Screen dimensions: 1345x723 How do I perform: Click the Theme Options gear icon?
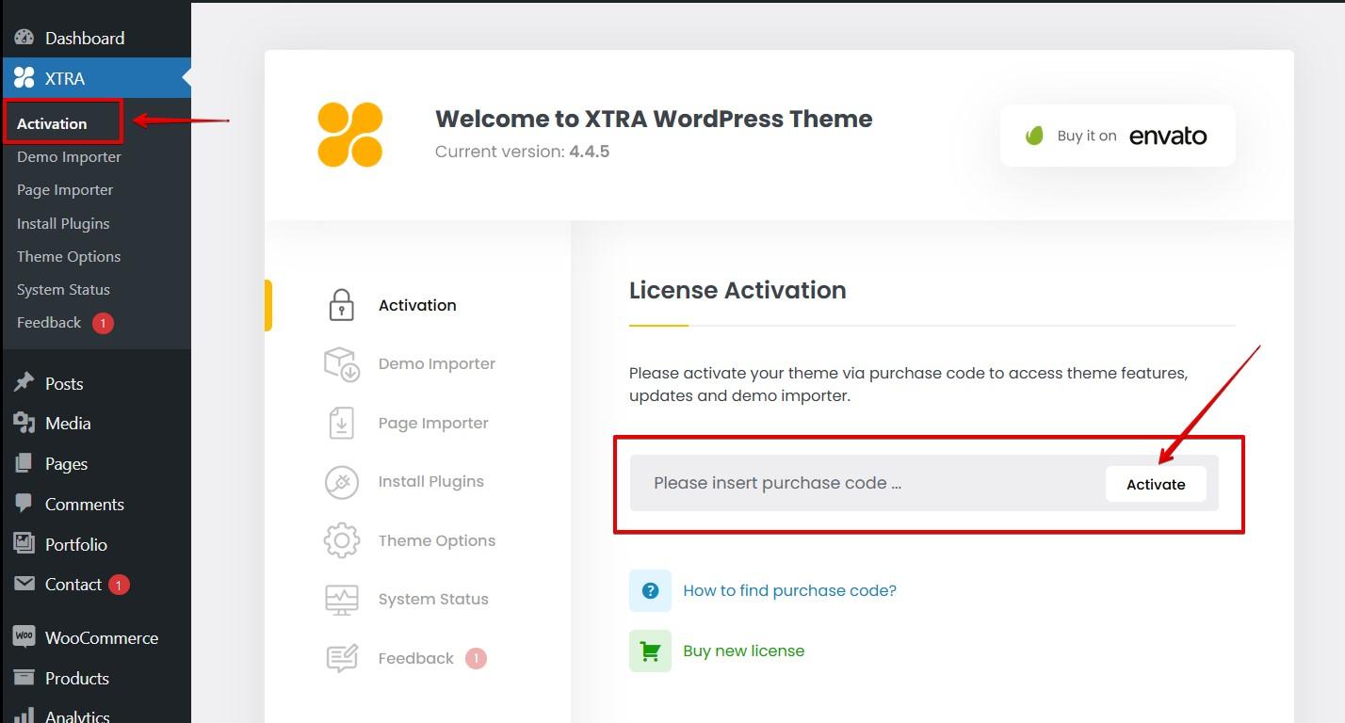(341, 540)
